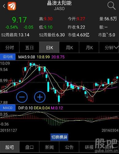Tap the back arrow icon
This screenshot has height=154, width=119.
[x=4, y=6]
